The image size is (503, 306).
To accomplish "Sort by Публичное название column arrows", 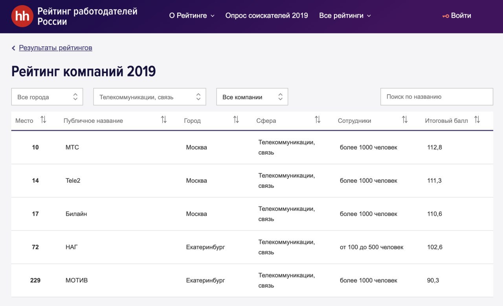I will tap(164, 120).
